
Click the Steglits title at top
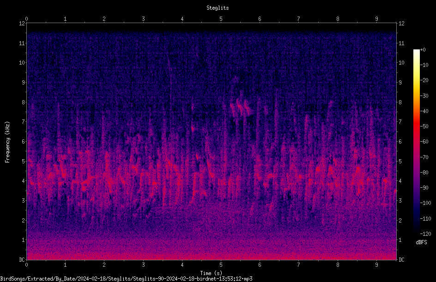218,8
